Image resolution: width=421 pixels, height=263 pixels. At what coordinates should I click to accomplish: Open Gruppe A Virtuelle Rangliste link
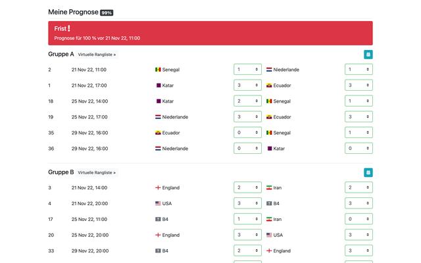(x=97, y=55)
